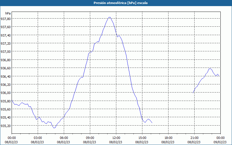
Task: Click the pressure curve's highest peak
Action: point(109,17)
